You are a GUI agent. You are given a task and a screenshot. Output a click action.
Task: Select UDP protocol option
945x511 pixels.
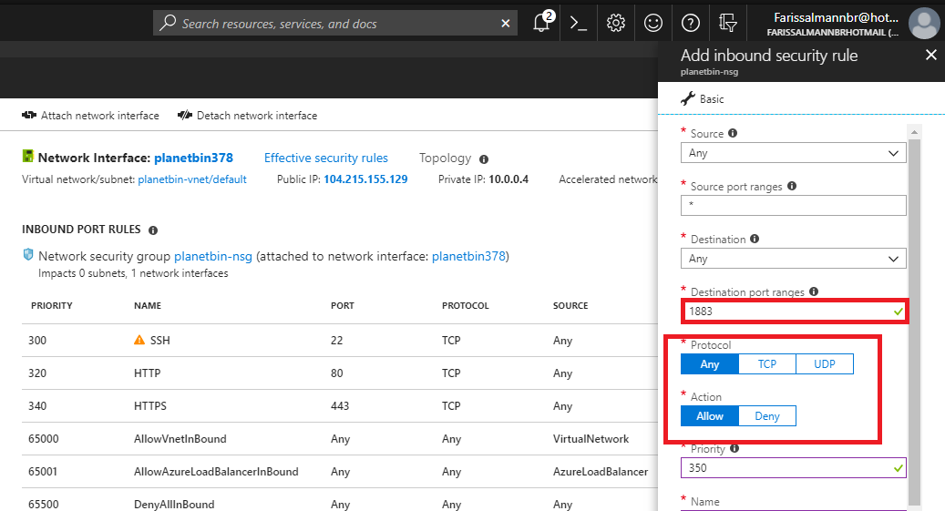[x=825, y=364]
